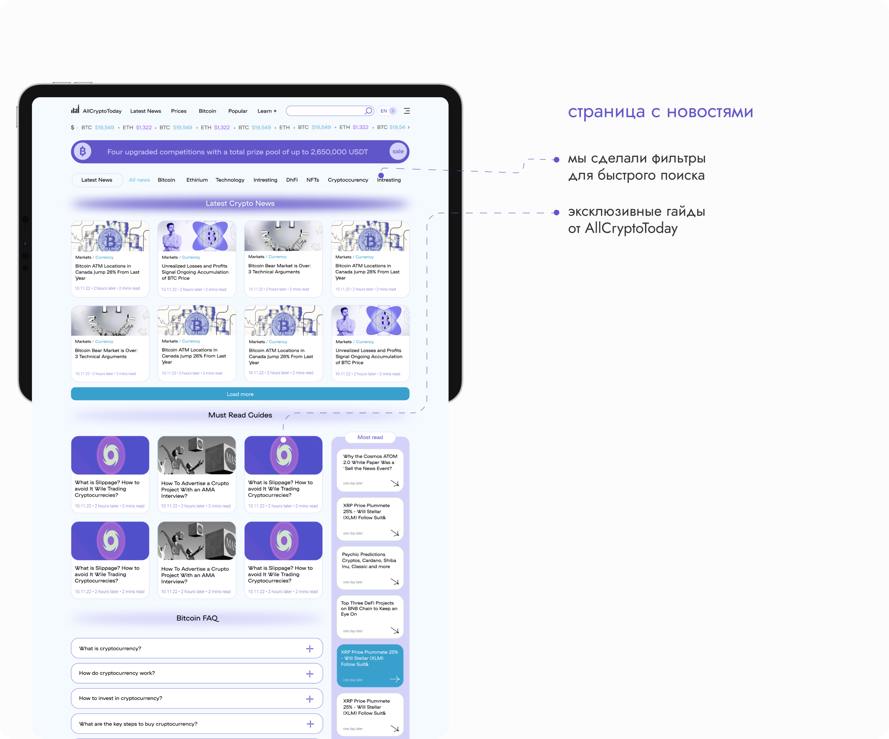The width and height of the screenshot is (889, 739).
Task: Click the Bitcoin coin icon in the banner
Action: 83,151
